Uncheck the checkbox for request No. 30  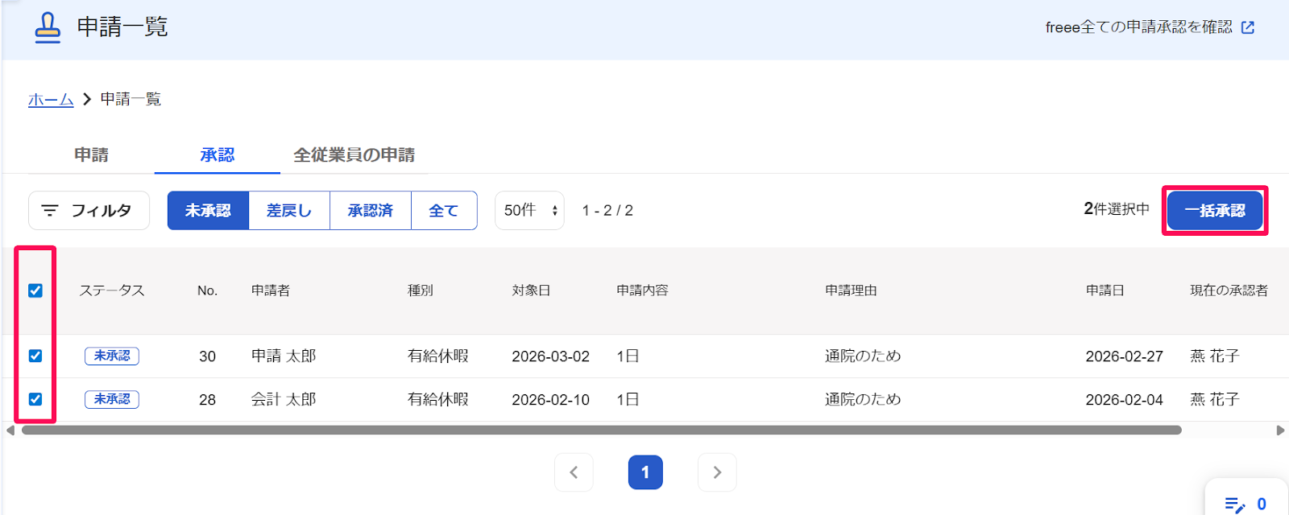tap(35, 356)
